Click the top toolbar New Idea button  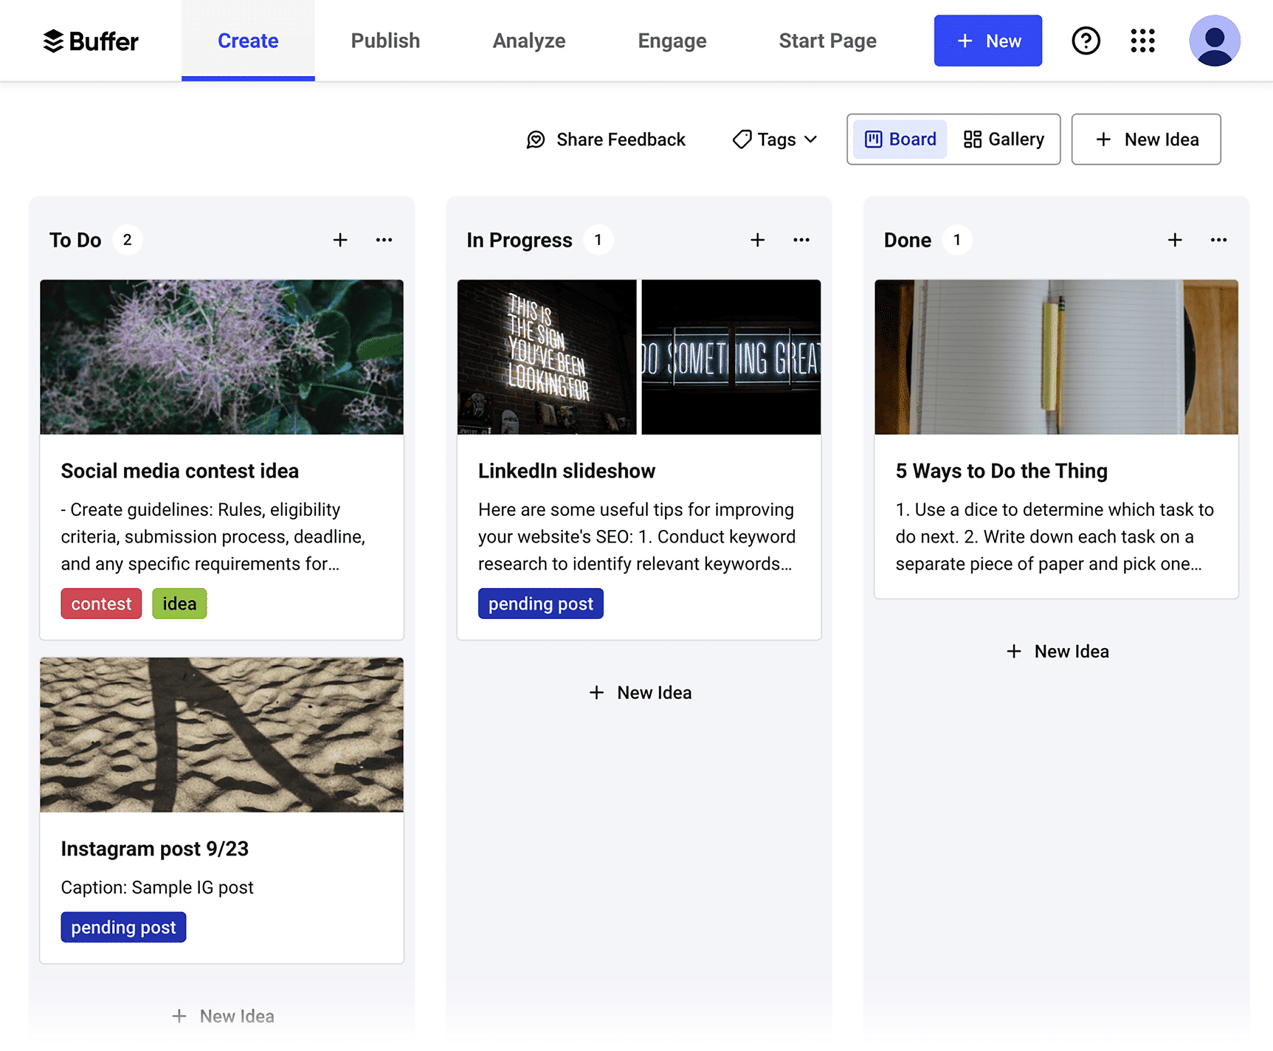[x=1146, y=139]
